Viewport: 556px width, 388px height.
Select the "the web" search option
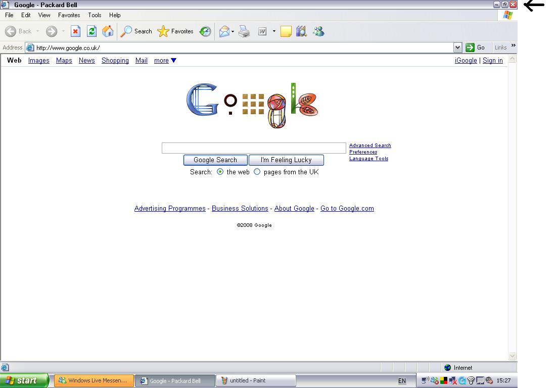(x=220, y=172)
